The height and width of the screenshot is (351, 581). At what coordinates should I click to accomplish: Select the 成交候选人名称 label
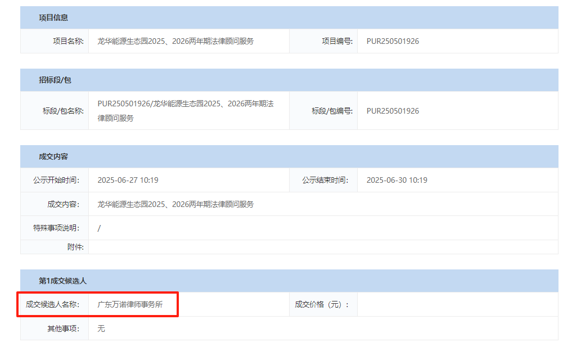point(52,304)
